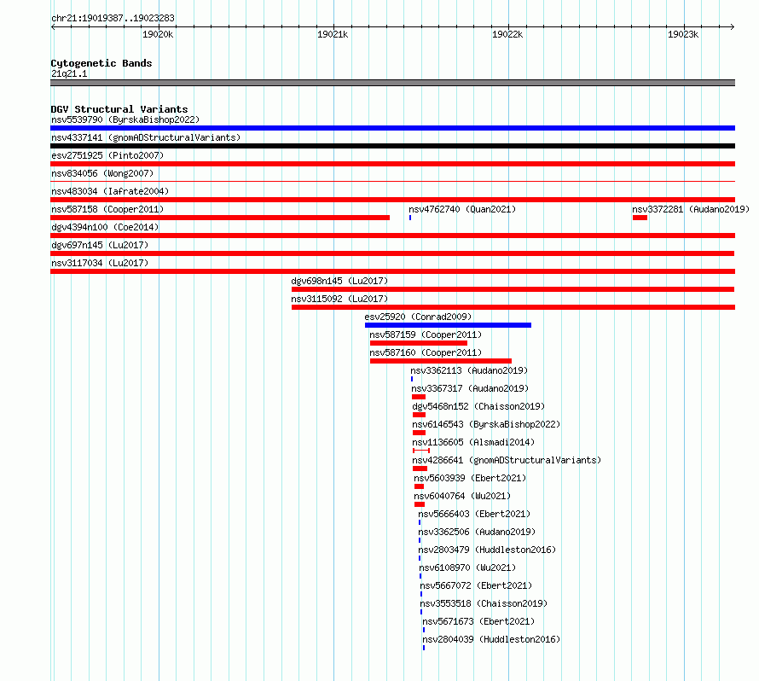Click nsv5667072 (Ebert2021) label
Viewport: 759px width, 681px height.
pos(476,585)
